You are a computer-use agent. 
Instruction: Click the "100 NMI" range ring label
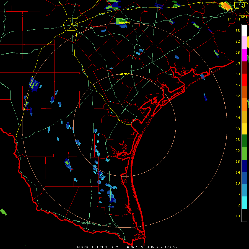[124, 23]
